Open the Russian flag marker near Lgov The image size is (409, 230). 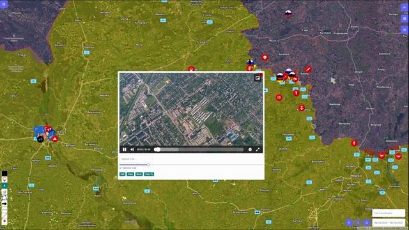pyautogui.click(x=288, y=13)
